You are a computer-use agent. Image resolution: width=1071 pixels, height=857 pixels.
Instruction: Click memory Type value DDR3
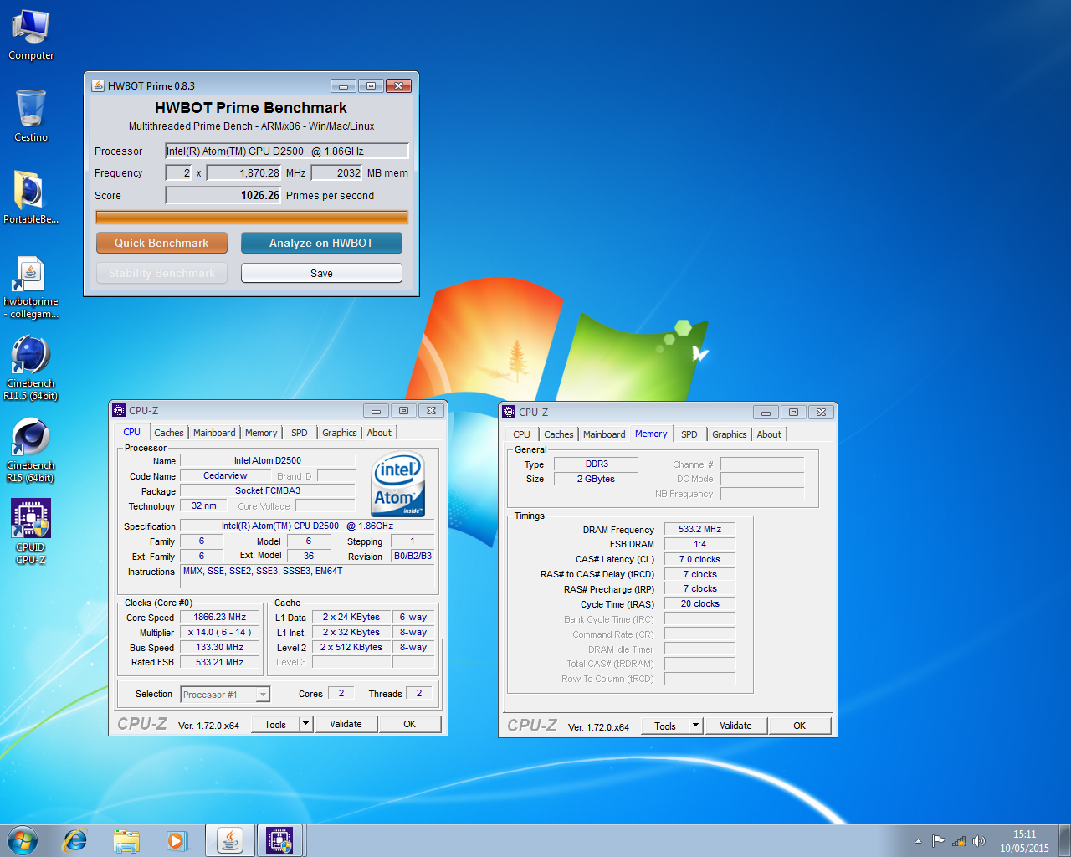[x=597, y=464]
